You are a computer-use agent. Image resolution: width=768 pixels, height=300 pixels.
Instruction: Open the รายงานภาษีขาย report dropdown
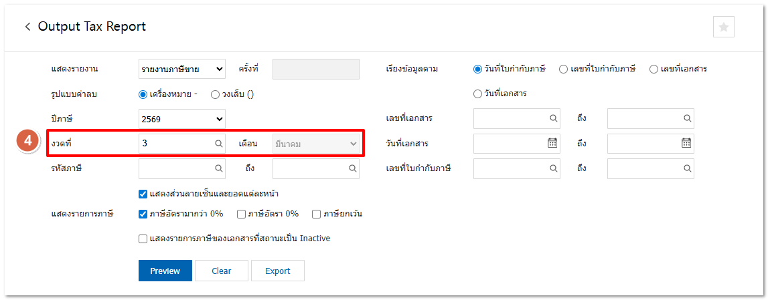pos(182,69)
